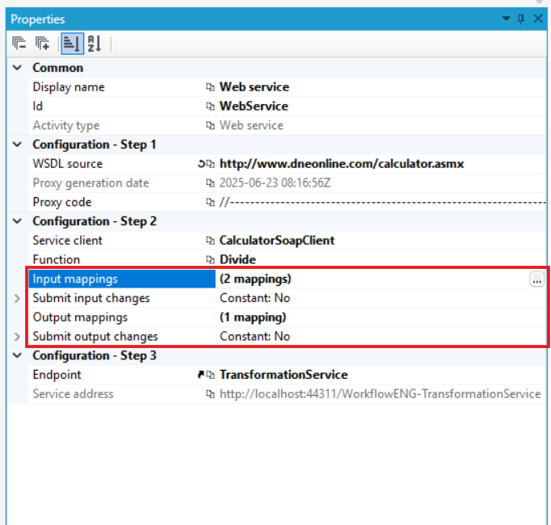This screenshot has height=525, width=551.
Task: Click Constant: No for Submit input changes
Action: pos(254,298)
